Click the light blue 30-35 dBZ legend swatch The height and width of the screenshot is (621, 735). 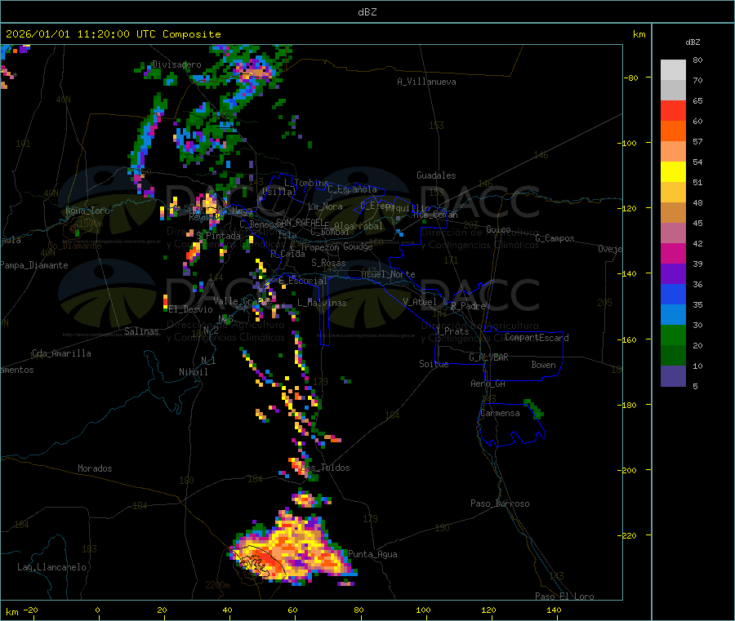[x=673, y=315]
